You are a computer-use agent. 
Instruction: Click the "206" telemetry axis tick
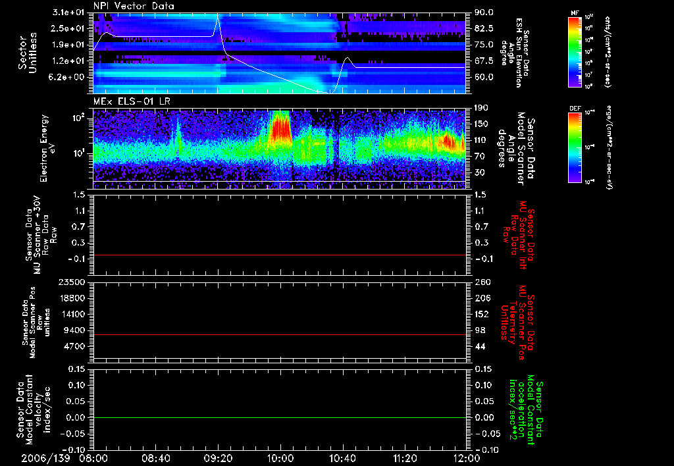(481, 298)
